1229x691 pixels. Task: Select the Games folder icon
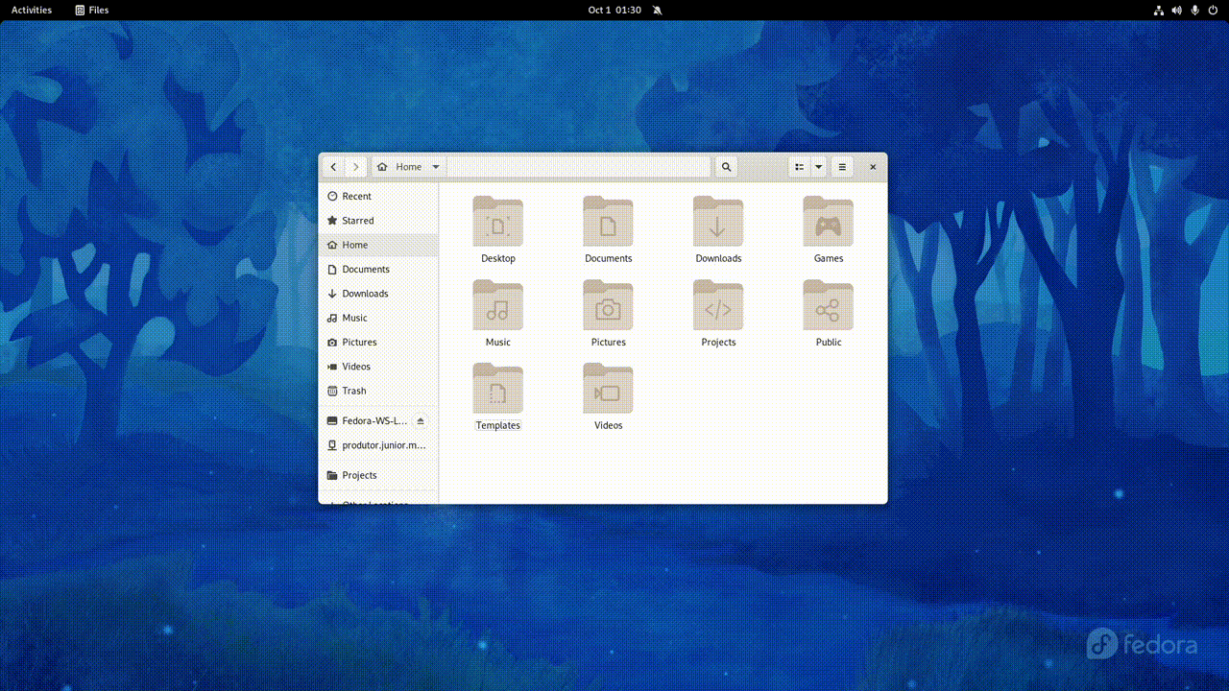[x=829, y=222]
